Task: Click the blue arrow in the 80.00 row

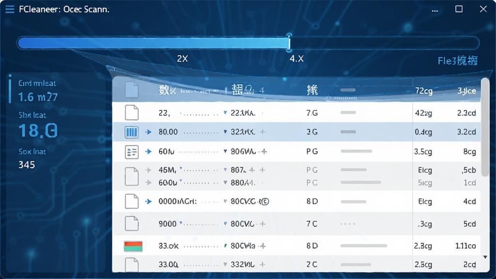Action: [148, 132]
